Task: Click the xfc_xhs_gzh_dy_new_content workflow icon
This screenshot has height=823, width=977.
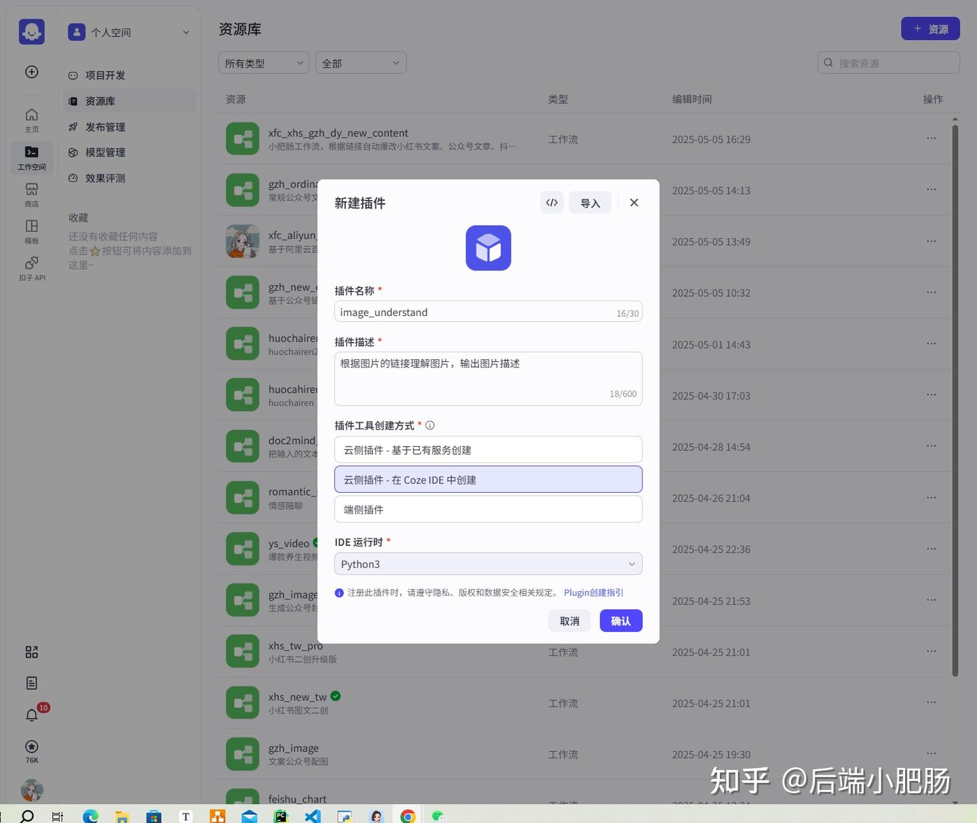Action: click(242, 139)
